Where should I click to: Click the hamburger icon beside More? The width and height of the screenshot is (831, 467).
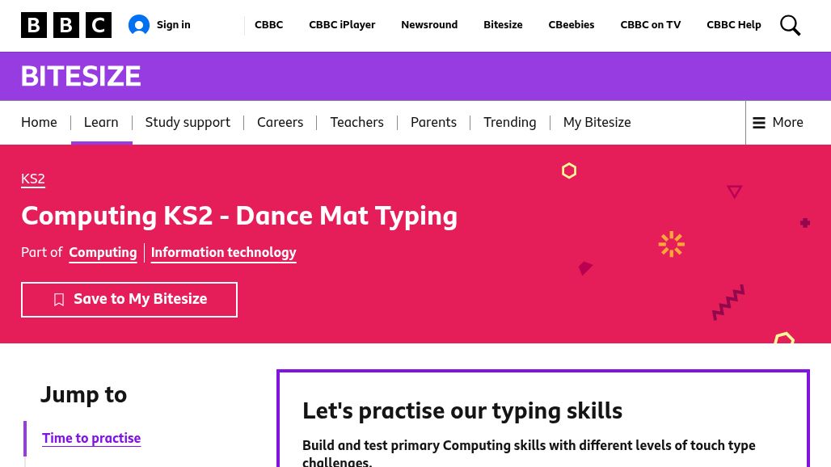759,123
